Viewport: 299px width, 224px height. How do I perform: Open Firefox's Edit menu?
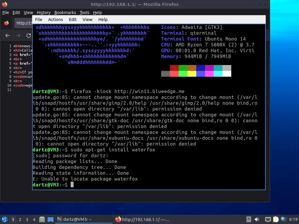16,13
